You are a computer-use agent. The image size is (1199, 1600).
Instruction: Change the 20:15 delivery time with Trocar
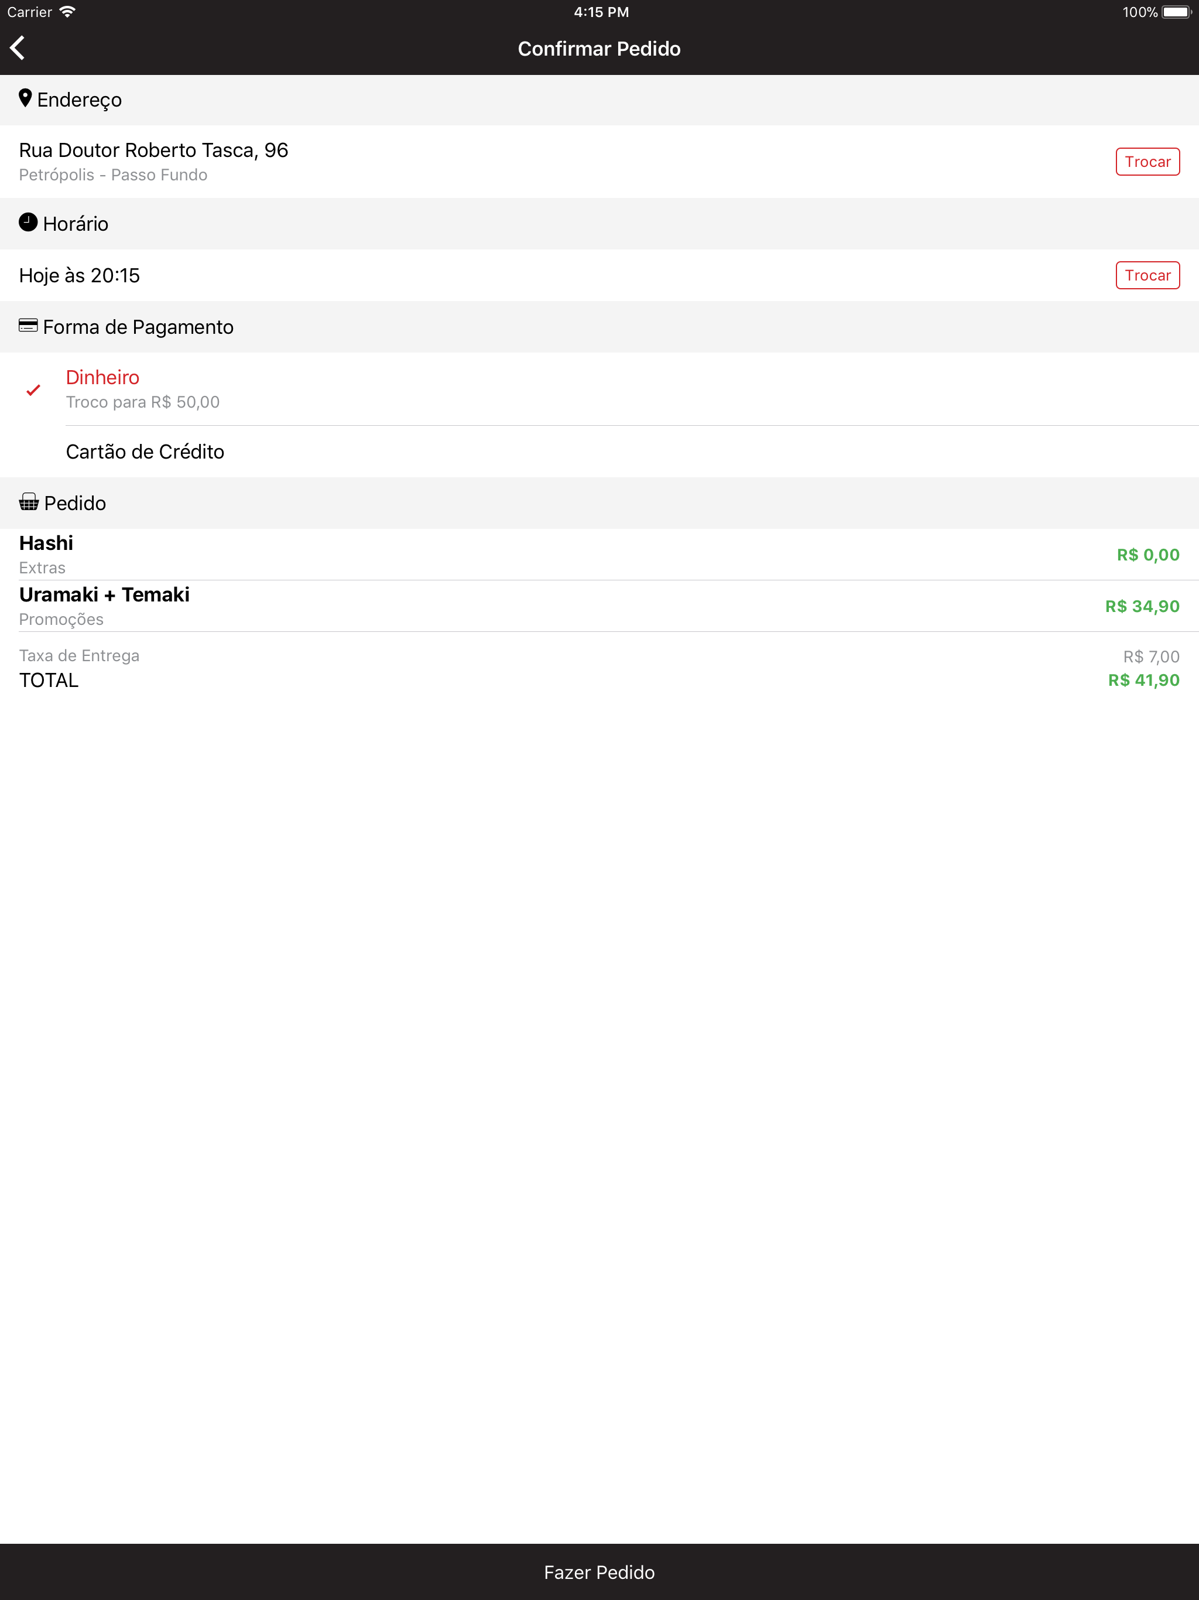click(1147, 275)
